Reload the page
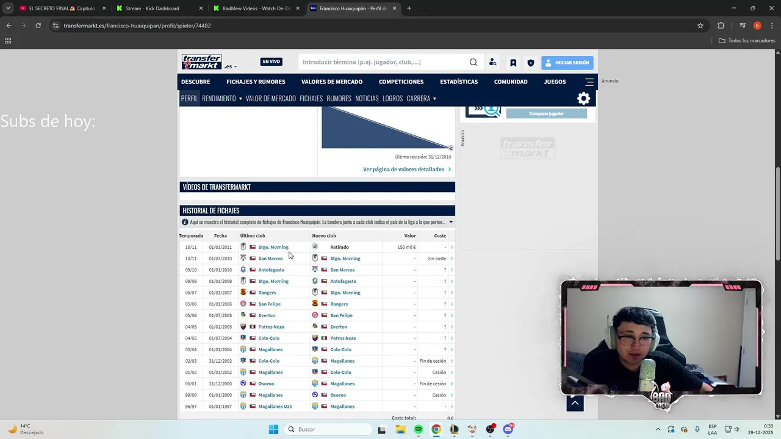The image size is (781, 439). click(38, 26)
